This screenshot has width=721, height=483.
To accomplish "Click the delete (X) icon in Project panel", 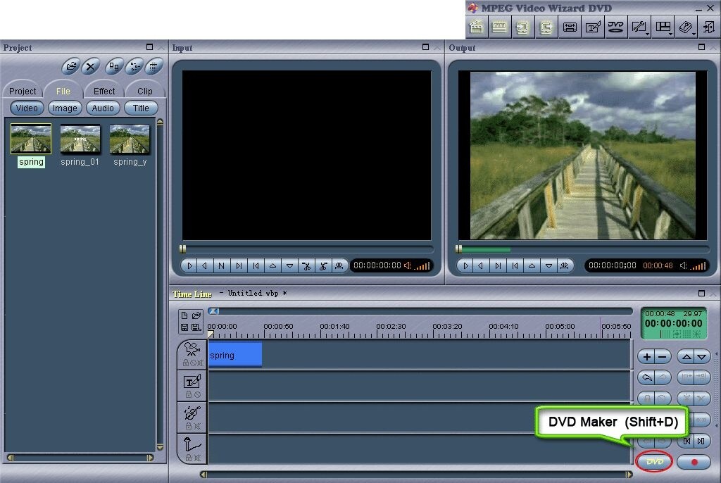I will [x=89, y=66].
